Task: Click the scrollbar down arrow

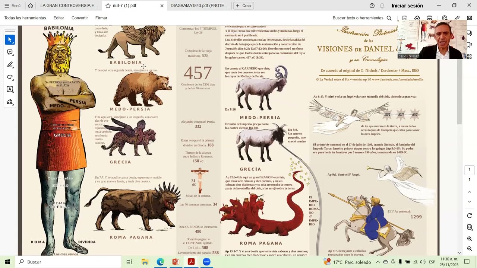Action: click(x=460, y=253)
